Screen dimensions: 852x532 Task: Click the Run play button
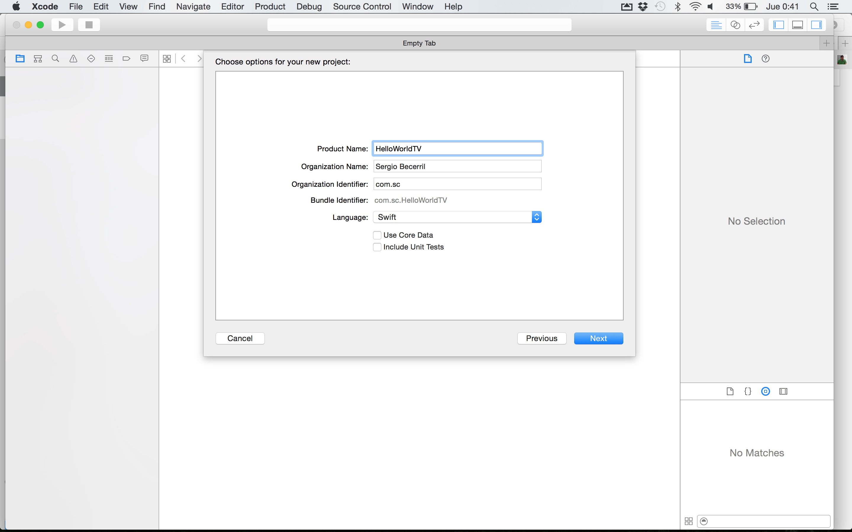[62, 25]
